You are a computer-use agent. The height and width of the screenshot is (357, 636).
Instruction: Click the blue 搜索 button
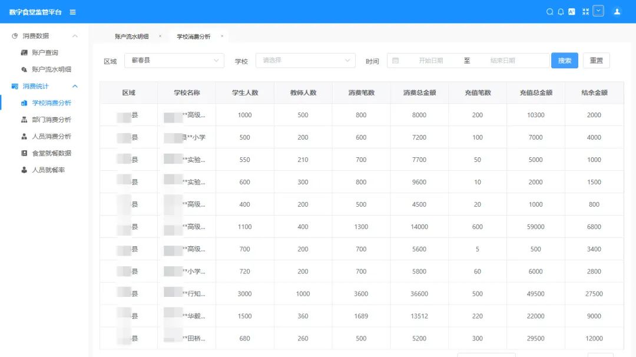pos(565,61)
